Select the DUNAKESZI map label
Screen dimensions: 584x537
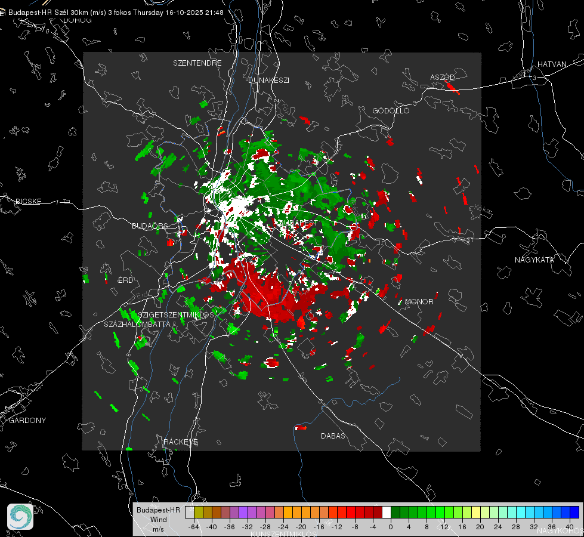[x=268, y=80]
